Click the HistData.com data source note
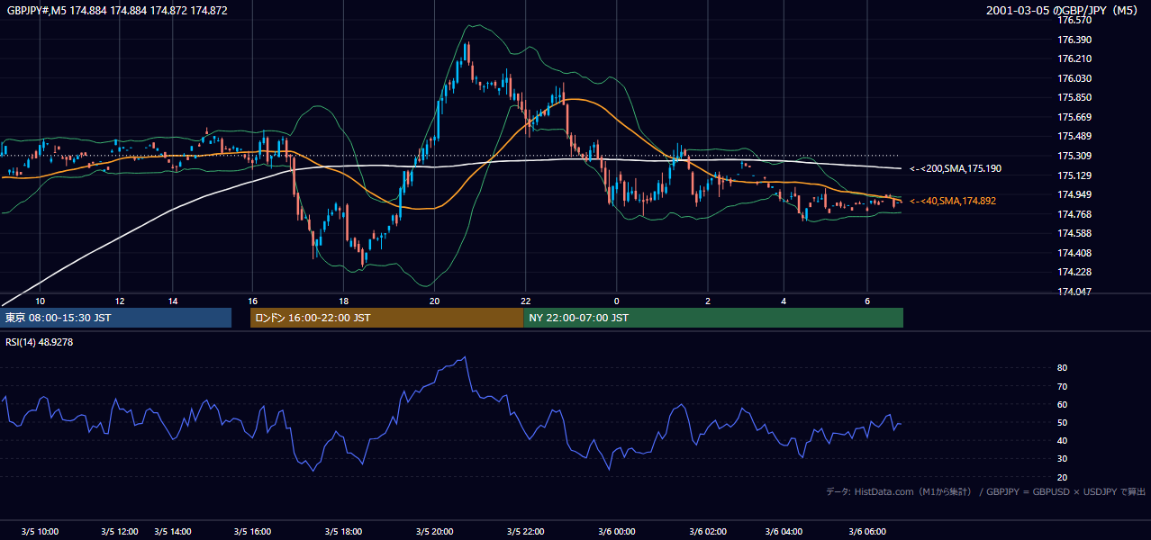The height and width of the screenshot is (540, 1151). 986,491
